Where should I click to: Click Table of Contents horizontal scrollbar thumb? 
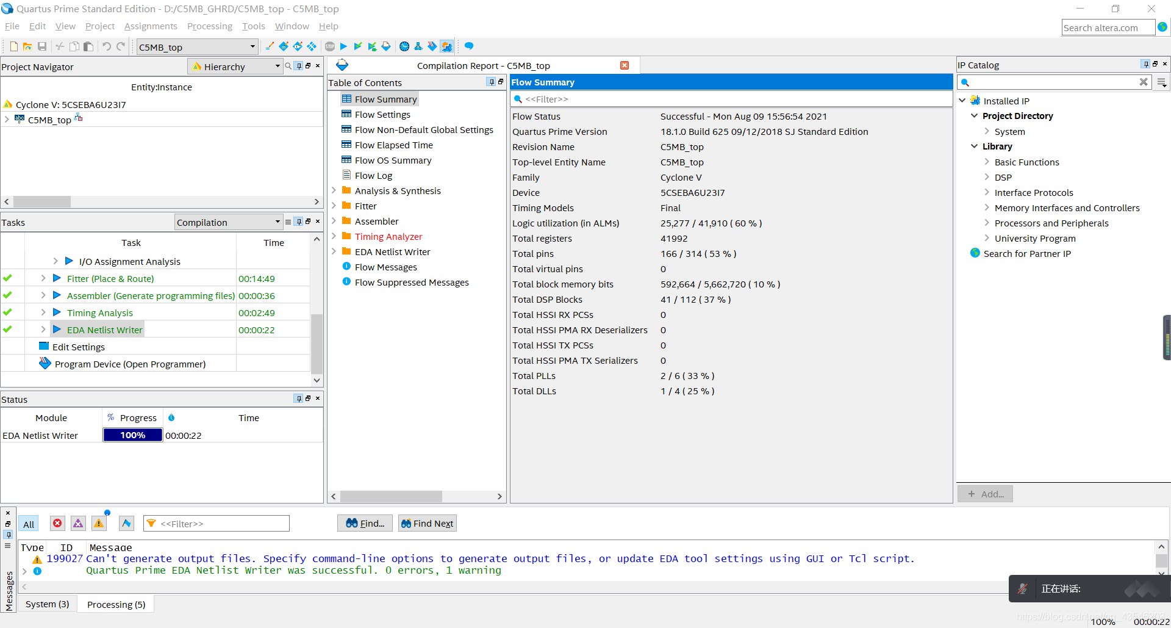[391, 496]
